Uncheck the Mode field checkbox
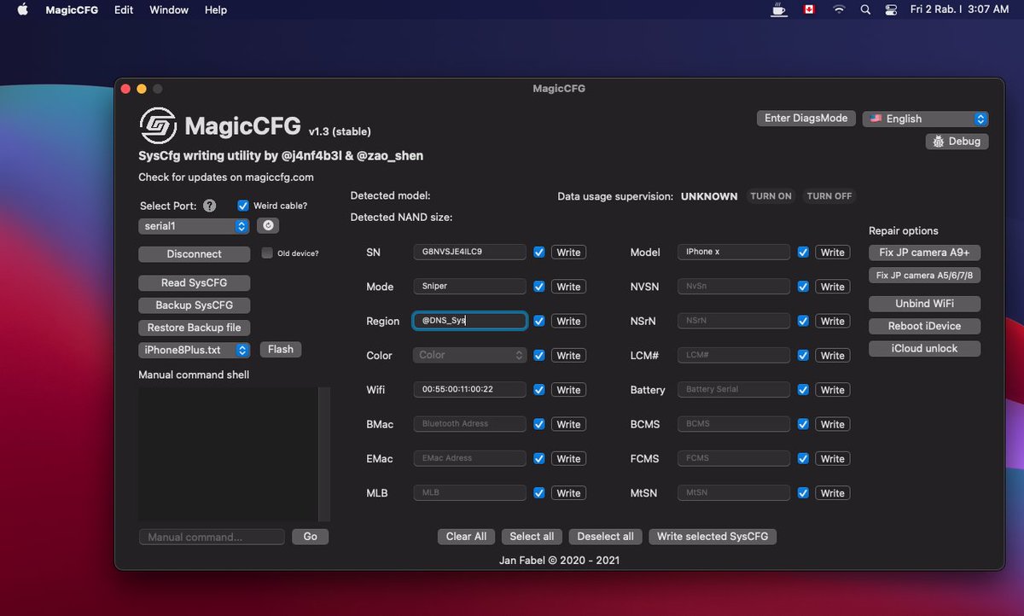Screen dimensions: 1024x616 [x=539, y=286]
